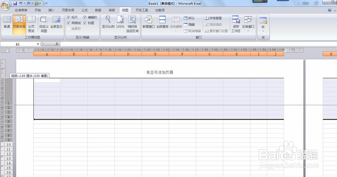
Task: Open Switch Windows dropdown (切换窗口)
Action: click(248, 24)
